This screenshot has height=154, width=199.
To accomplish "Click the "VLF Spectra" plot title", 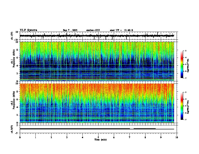I will (x=28, y=30).
